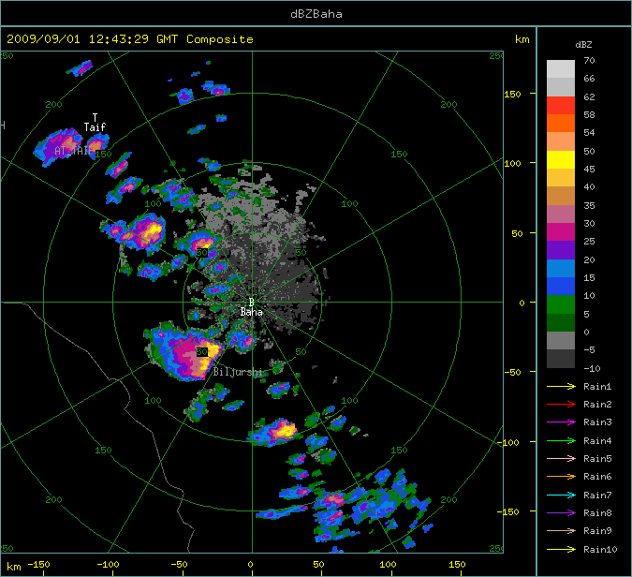Click the AT_TAIF label on the map
The width and height of the screenshot is (632, 577).
pos(74,151)
